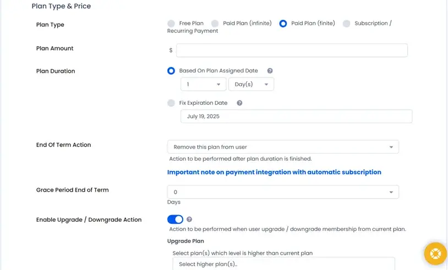Viewport: 448px width, 270px height.
Task: Click help icon beside Upgrade / Downgrade toggle
Action: click(x=189, y=220)
